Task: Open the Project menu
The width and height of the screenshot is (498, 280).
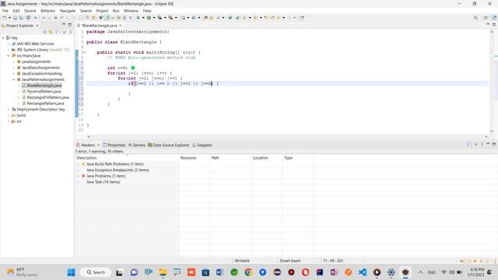Action: pos(102,11)
